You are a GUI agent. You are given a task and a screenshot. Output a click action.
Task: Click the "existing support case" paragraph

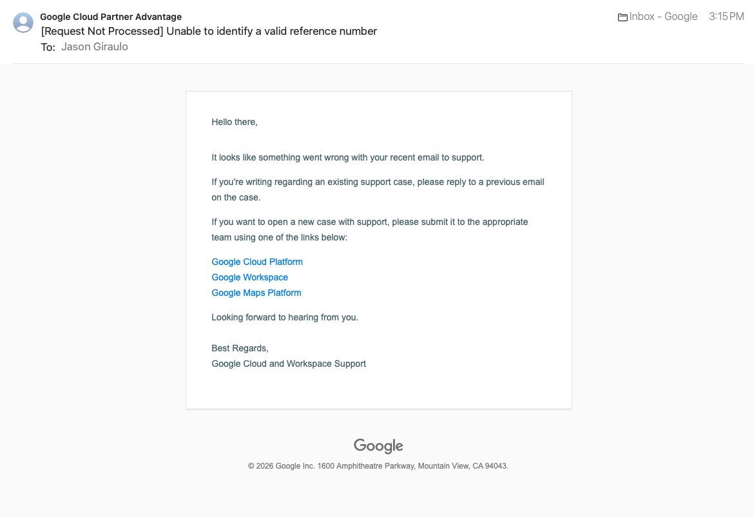pos(378,190)
